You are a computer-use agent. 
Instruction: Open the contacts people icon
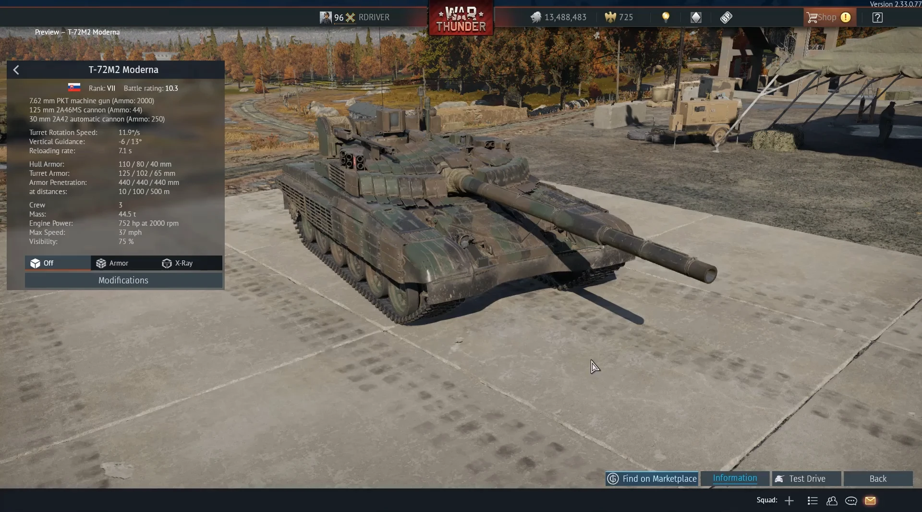pos(832,500)
